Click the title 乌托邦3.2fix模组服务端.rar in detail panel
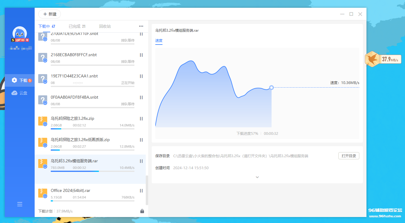Viewport: 405px width, 223px height. tap(177, 30)
